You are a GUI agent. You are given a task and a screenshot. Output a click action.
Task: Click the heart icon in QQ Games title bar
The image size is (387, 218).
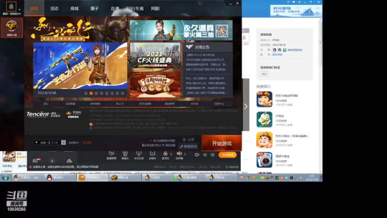tap(294, 2)
